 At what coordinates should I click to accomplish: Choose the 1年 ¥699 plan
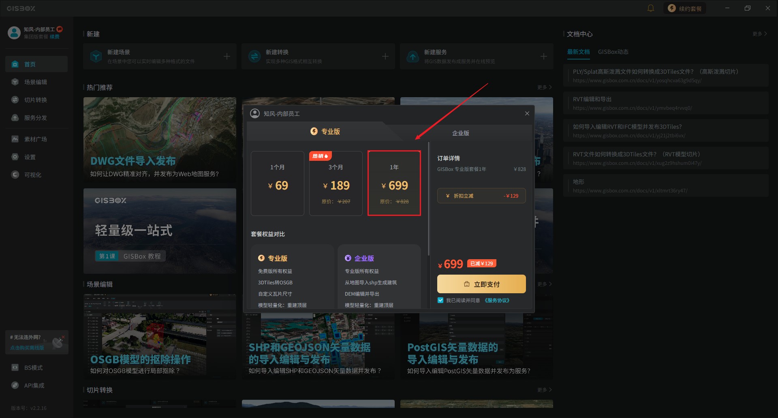coord(394,183)
